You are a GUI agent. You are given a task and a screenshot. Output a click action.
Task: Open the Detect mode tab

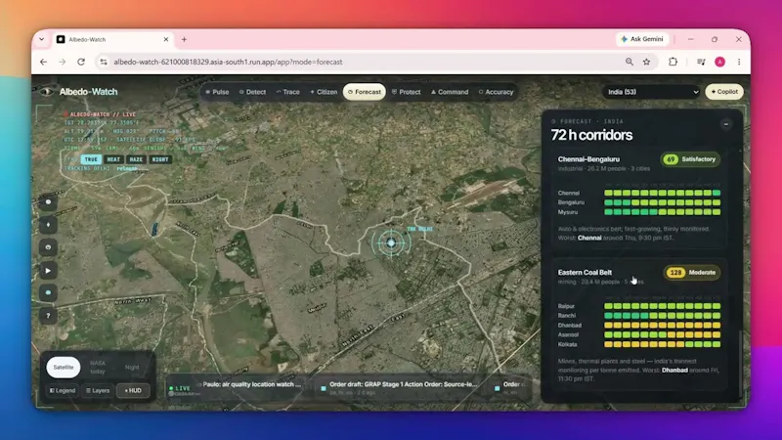click(252, 92)
